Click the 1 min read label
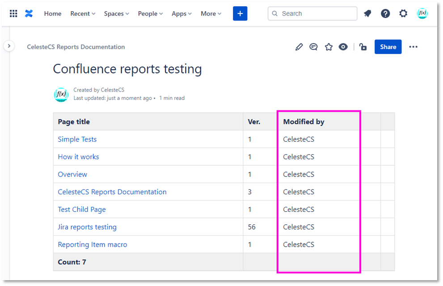Image resolution: width=443 pixels, height=286 pixels. click(172, 98)
